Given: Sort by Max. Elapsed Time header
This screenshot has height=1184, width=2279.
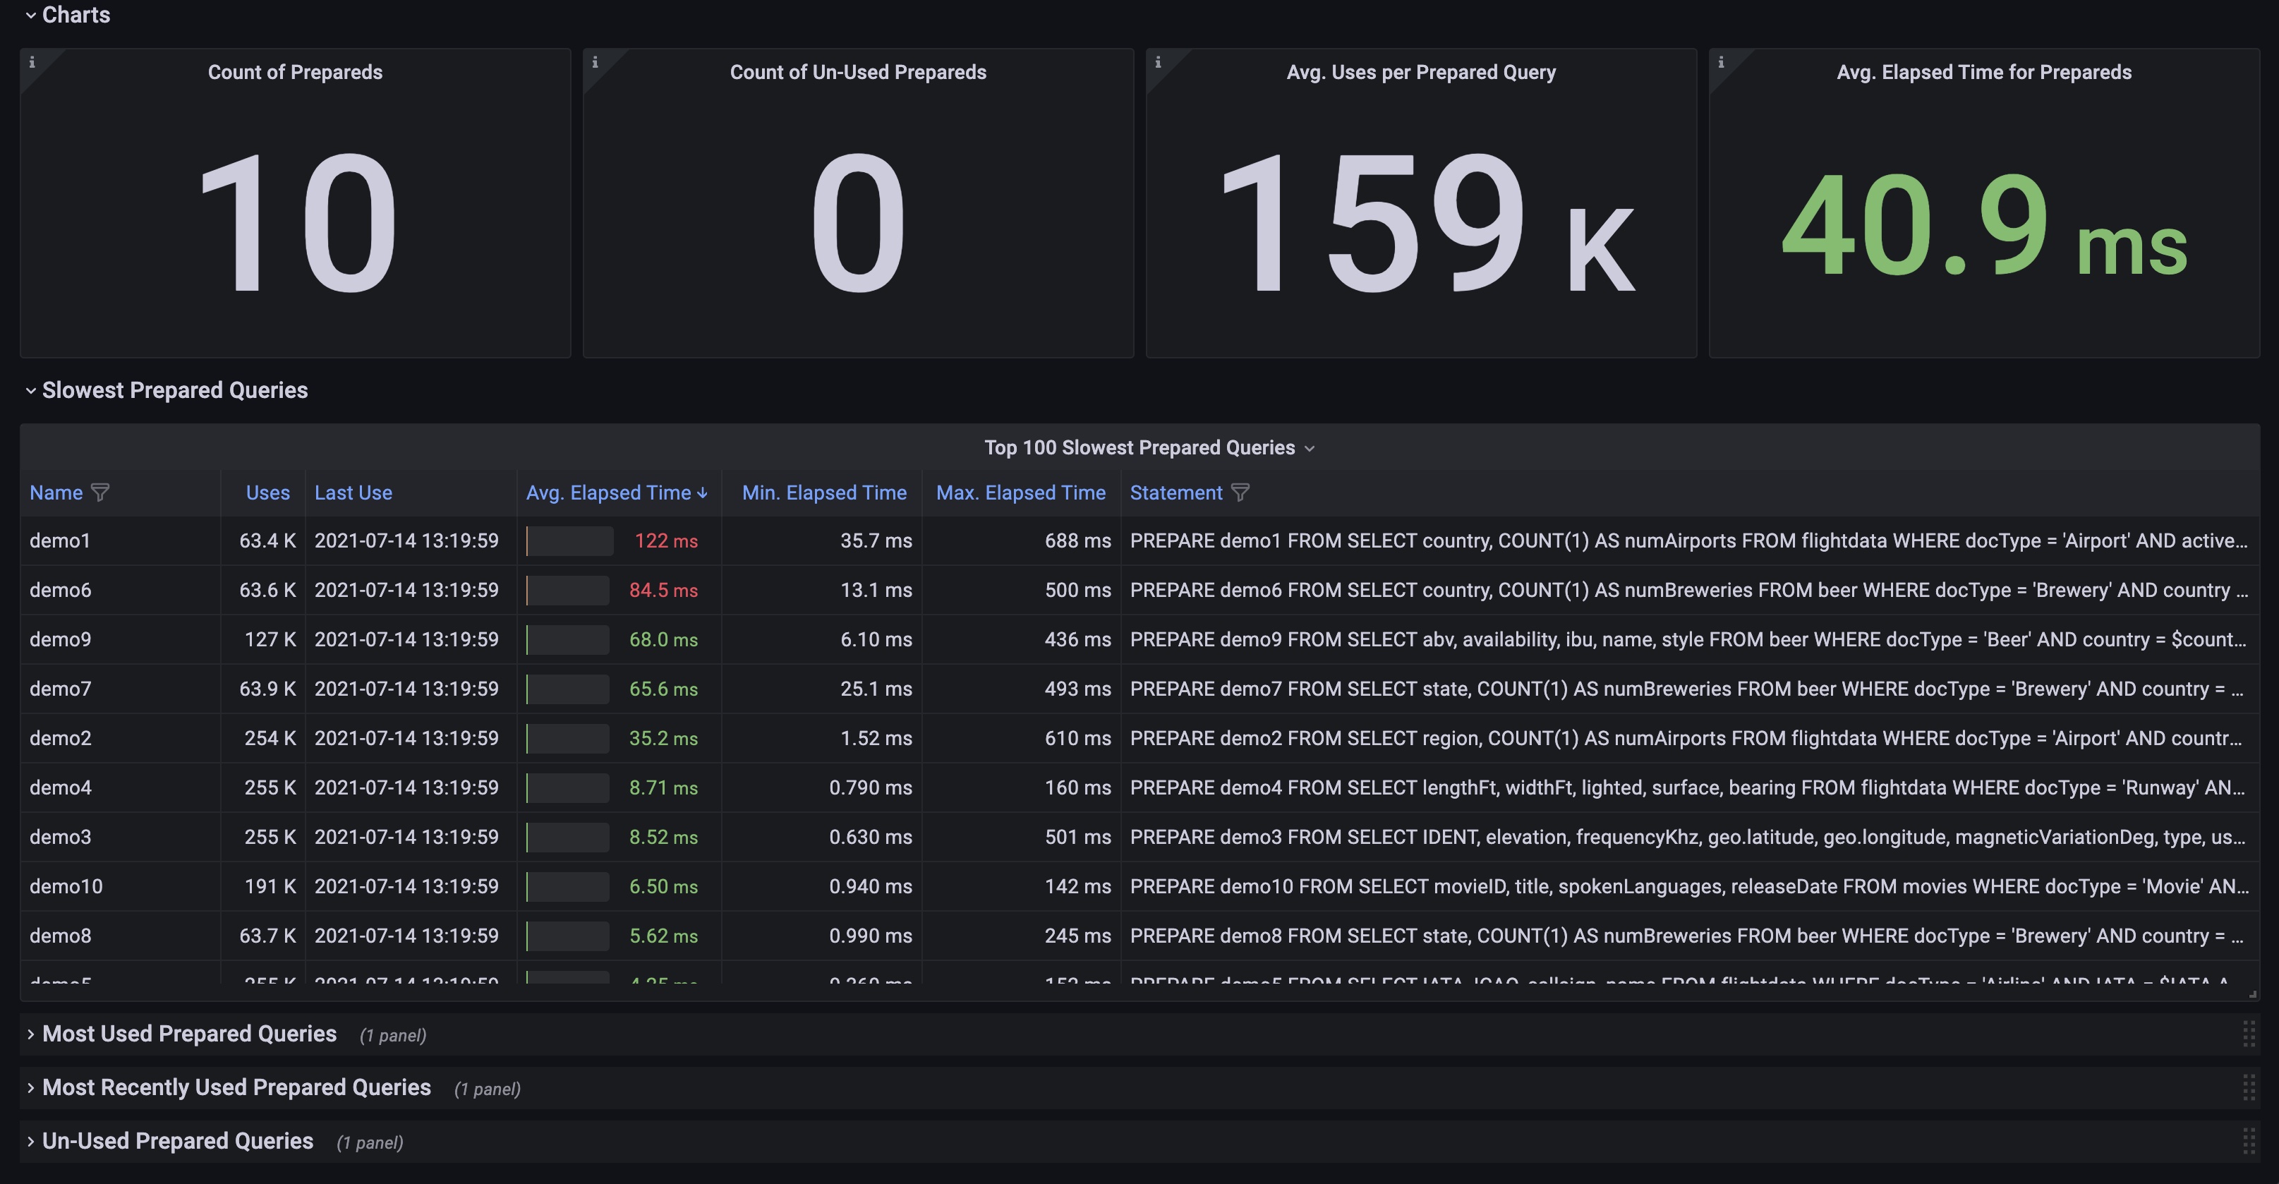Looking at the screenshot, I should coord(1020,493).
